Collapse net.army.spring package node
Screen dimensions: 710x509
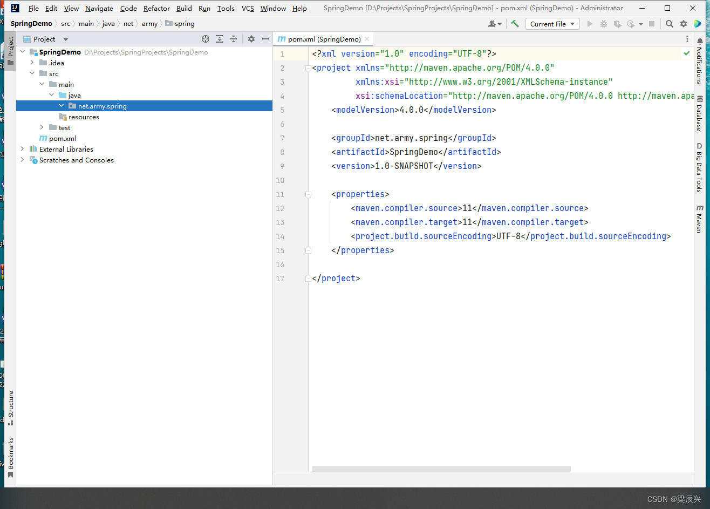tap(62, 106)
